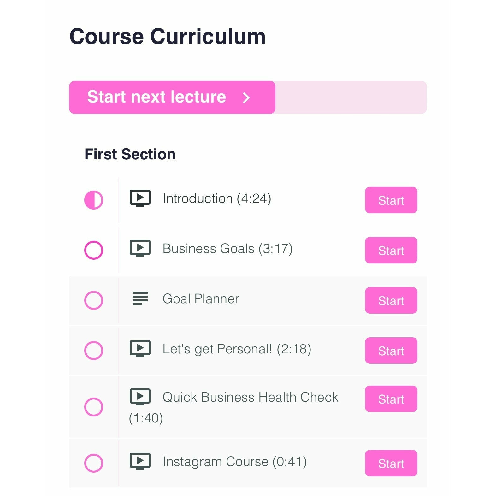Click the First Section heading

click(130, 154)
